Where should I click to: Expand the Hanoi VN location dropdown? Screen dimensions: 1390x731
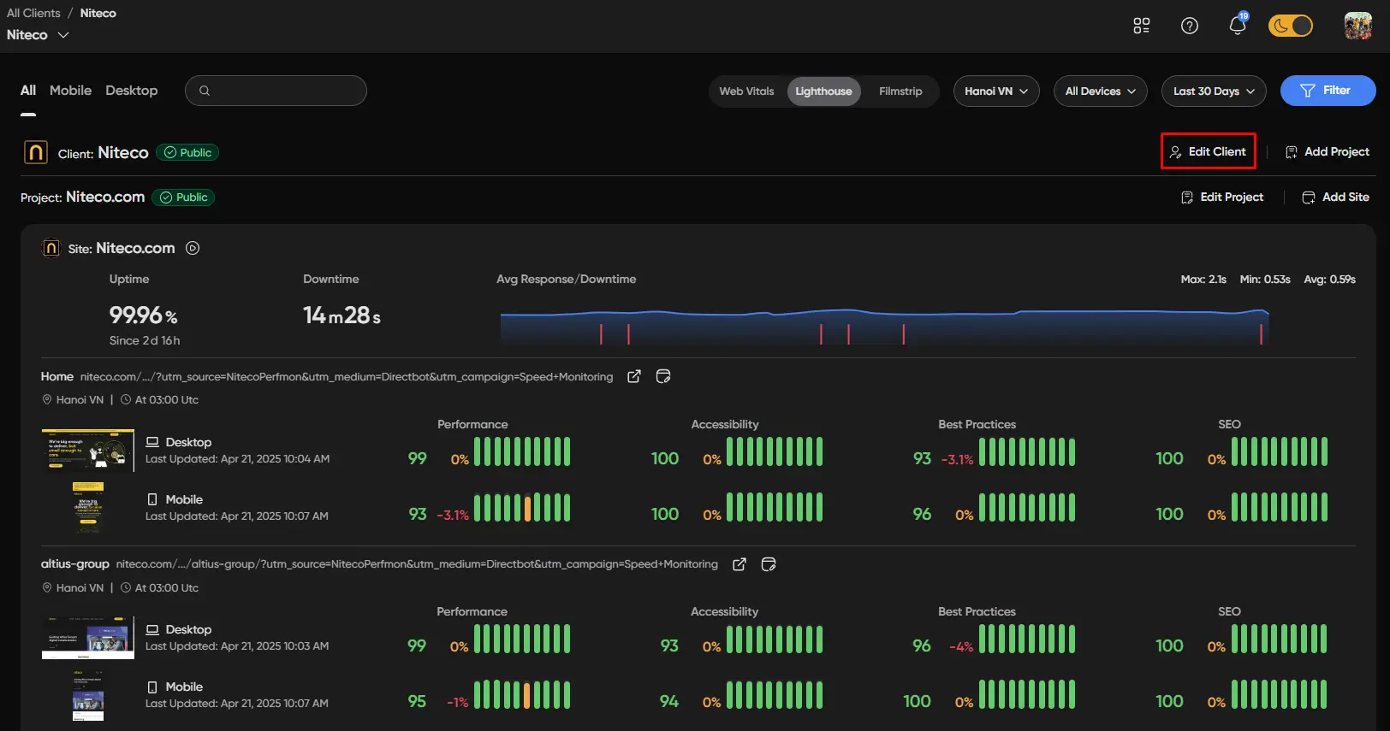[996, 91]
